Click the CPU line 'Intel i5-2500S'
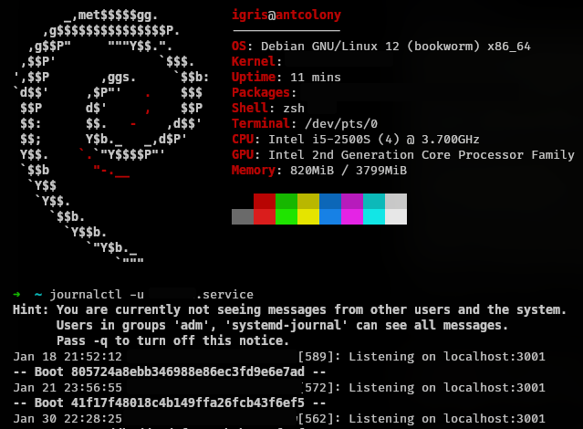Viewport: 583px width, 429px height. click(x=356, y=139)
